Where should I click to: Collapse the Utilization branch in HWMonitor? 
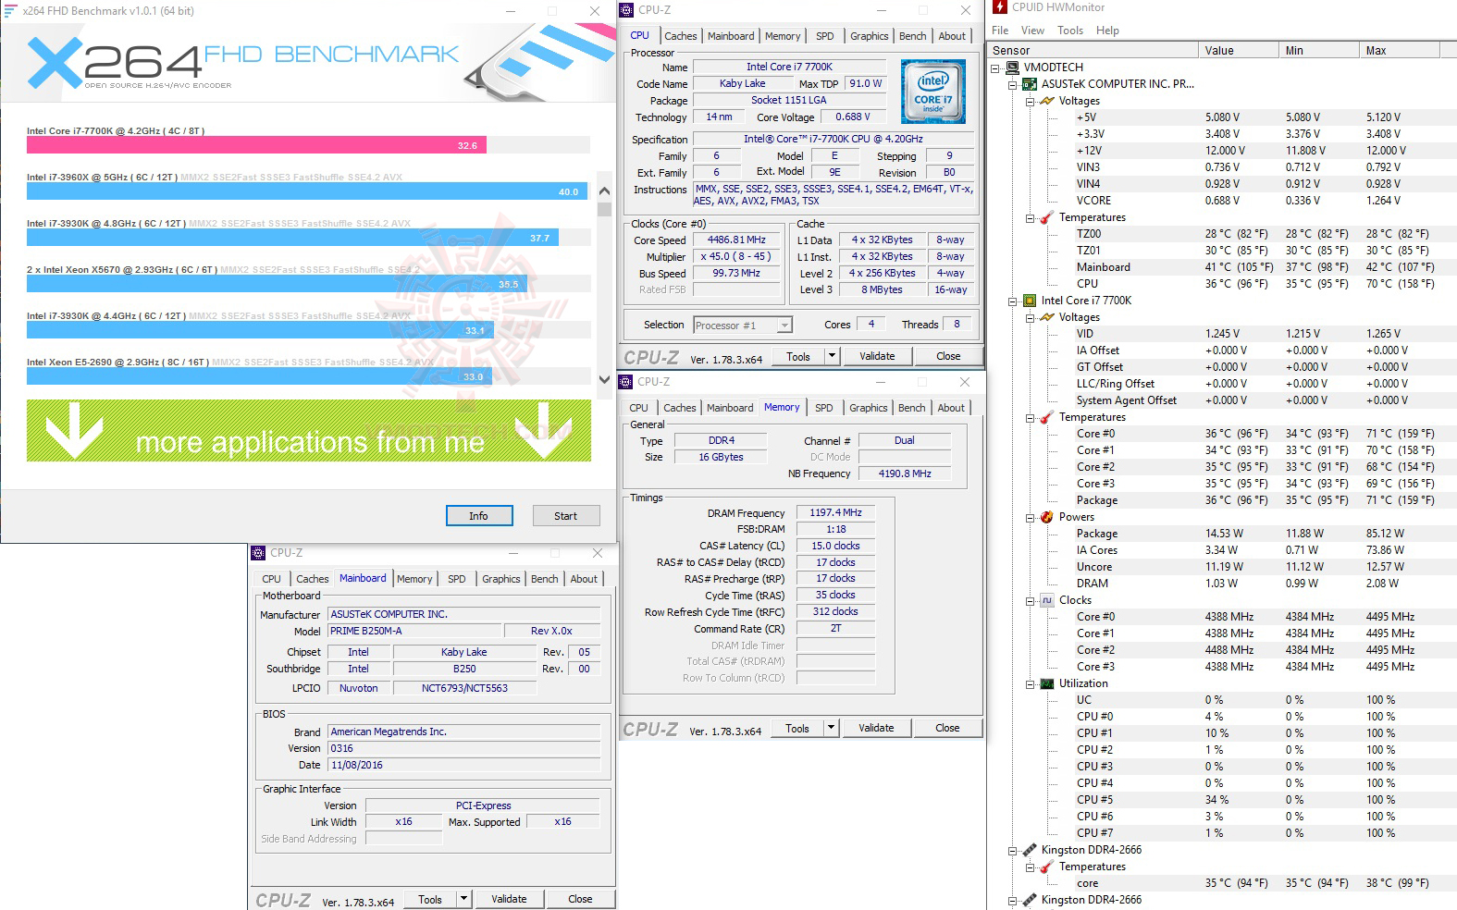click(x=1031, y=683)
